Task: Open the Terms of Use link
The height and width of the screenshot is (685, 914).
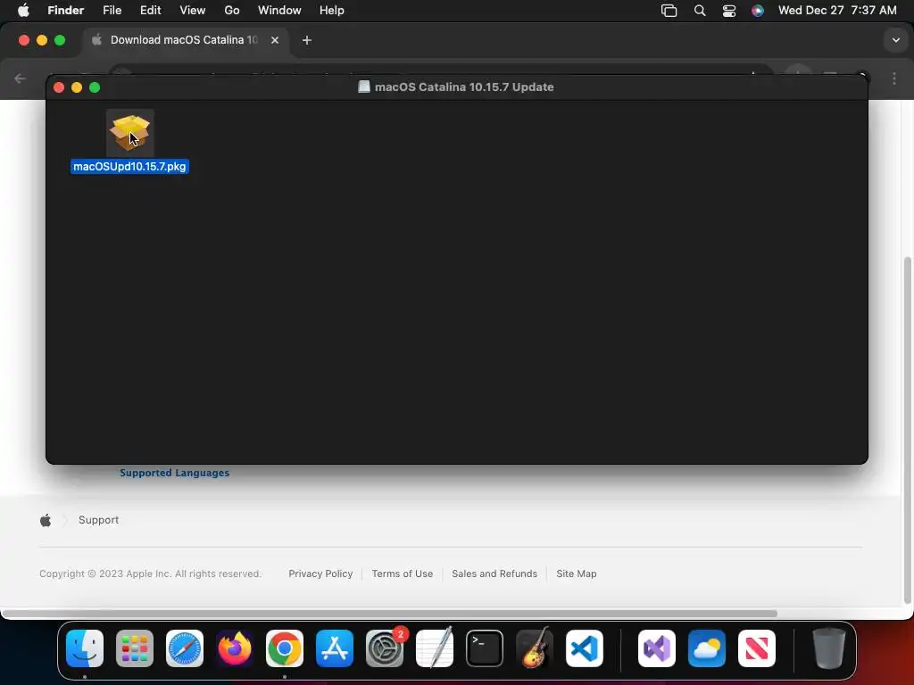Action: [x=403, y=574]
